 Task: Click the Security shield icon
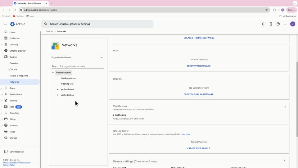pyautogui.click(x=6, y=100)
